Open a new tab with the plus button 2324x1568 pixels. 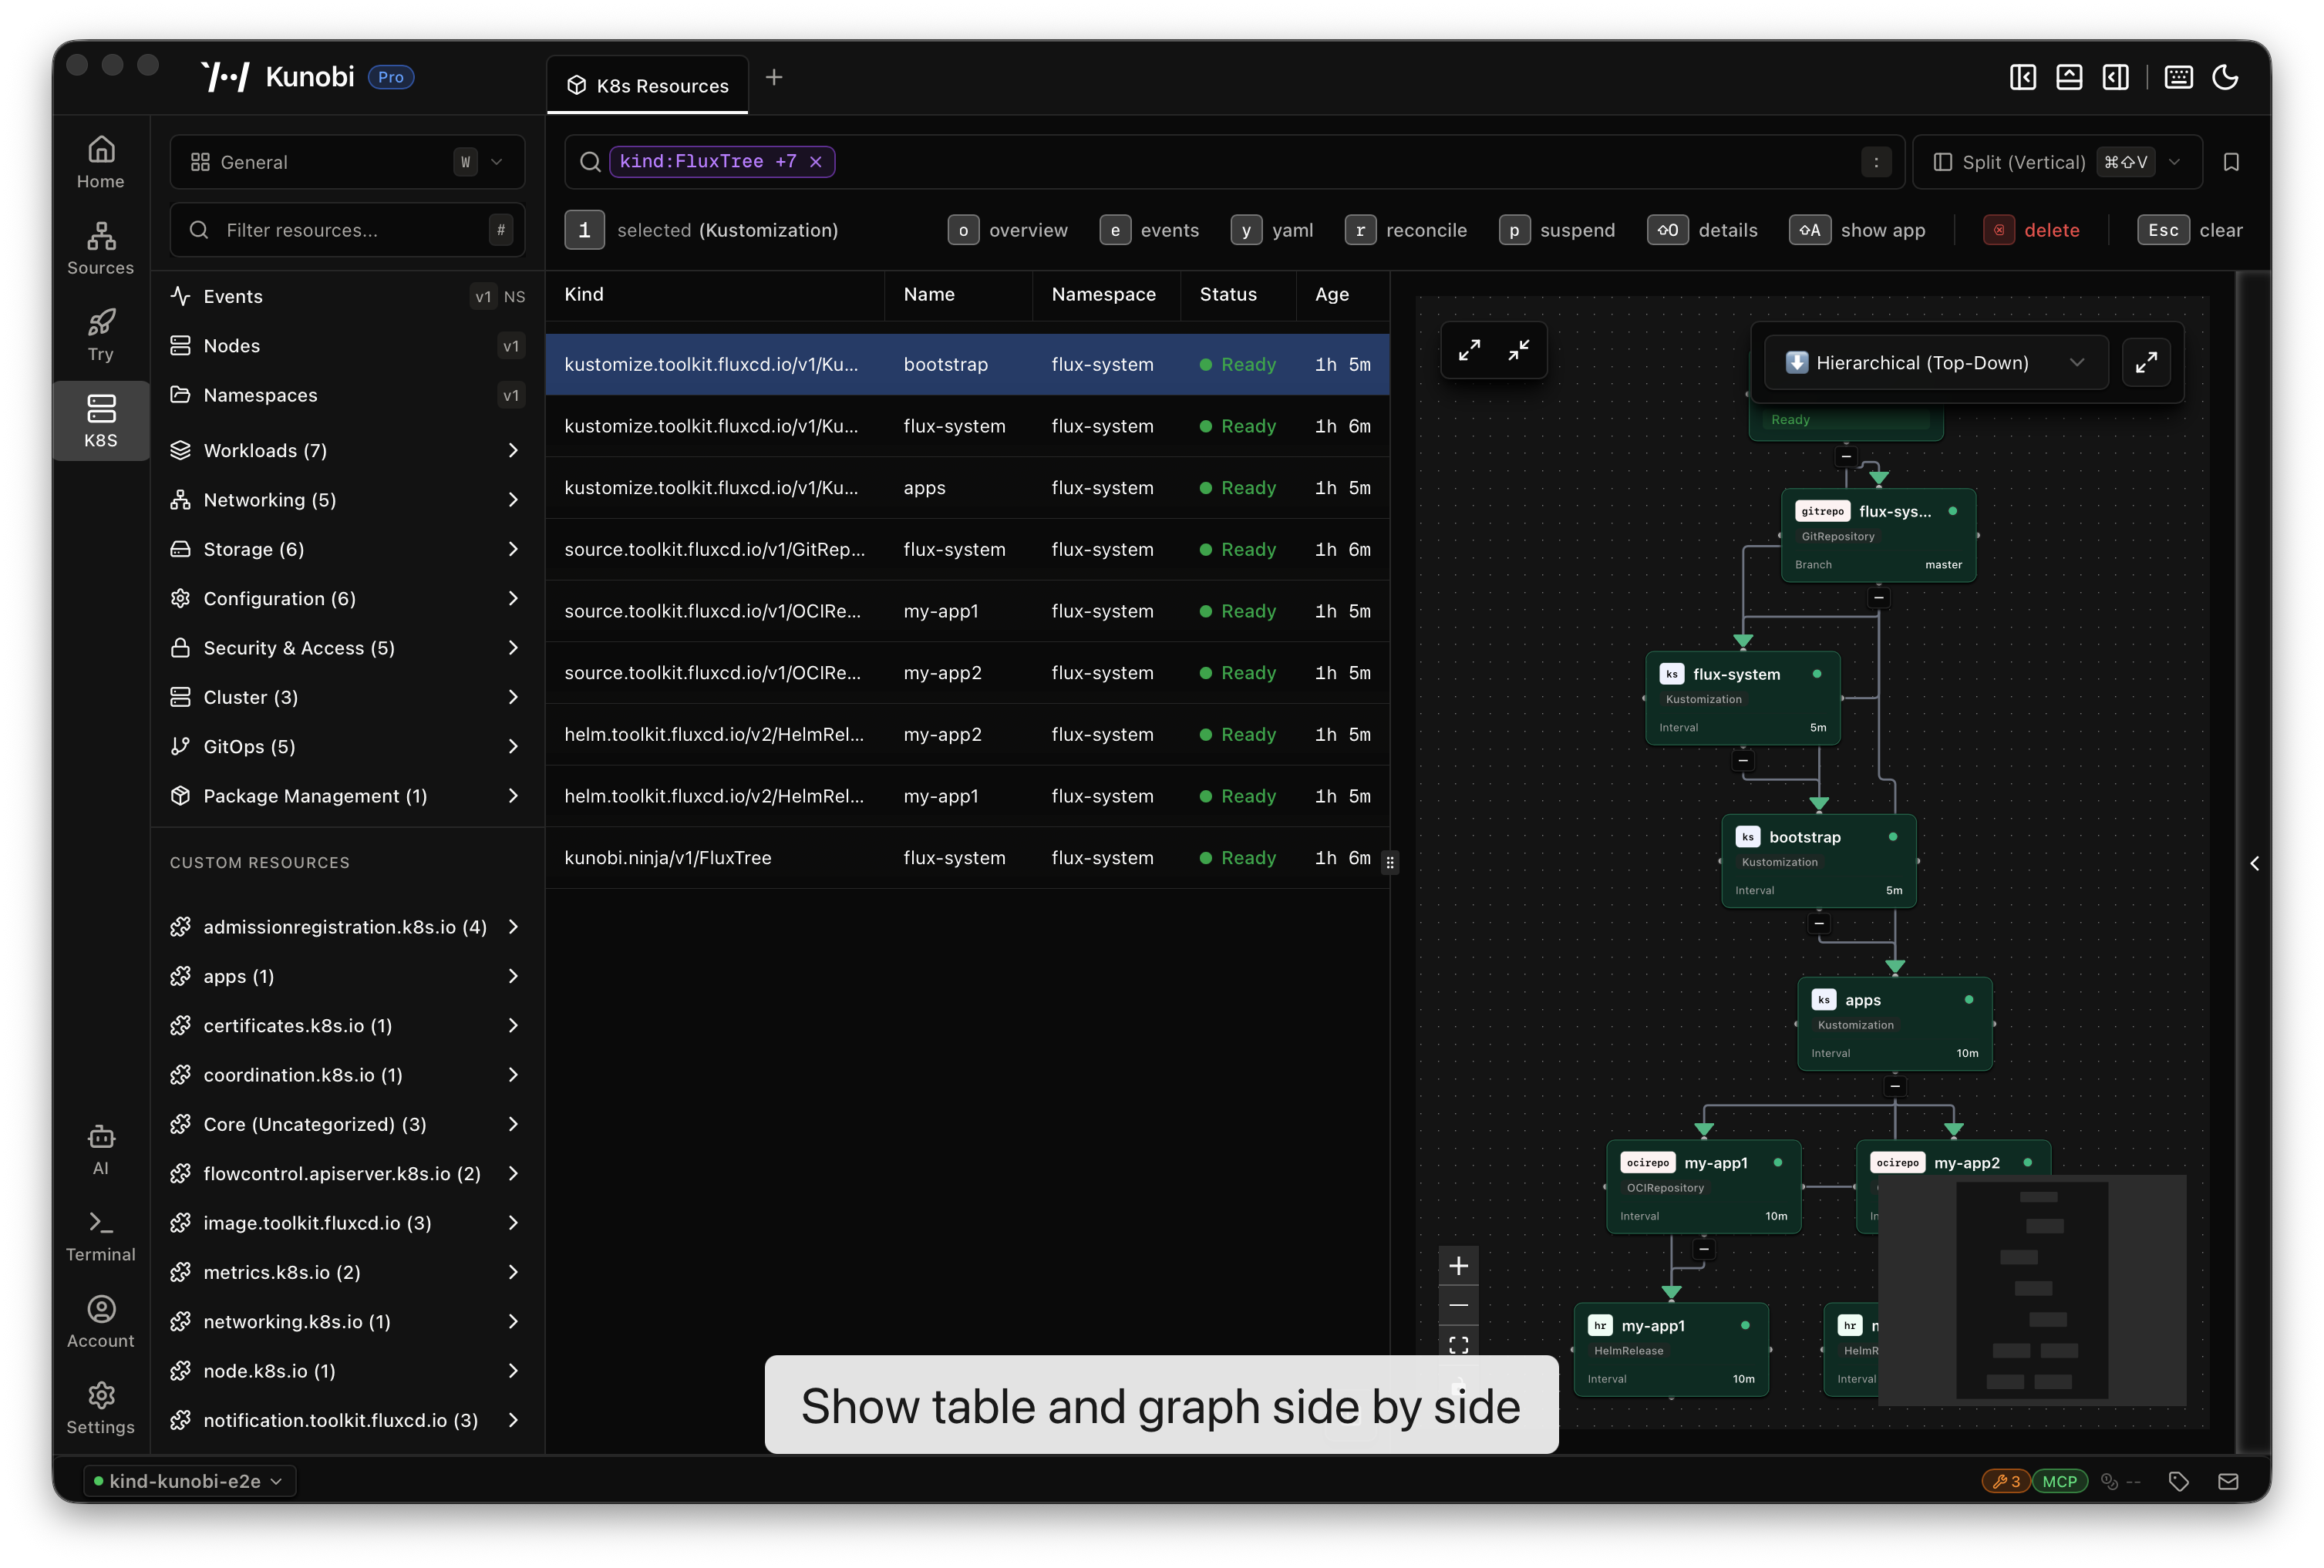pyautogui.click(x=773, y=78)
